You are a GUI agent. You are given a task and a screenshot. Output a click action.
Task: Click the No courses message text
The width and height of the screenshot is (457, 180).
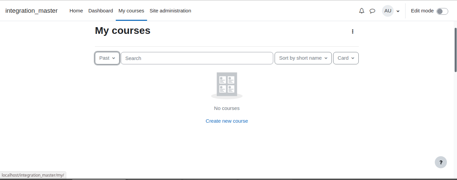[227, 108]
